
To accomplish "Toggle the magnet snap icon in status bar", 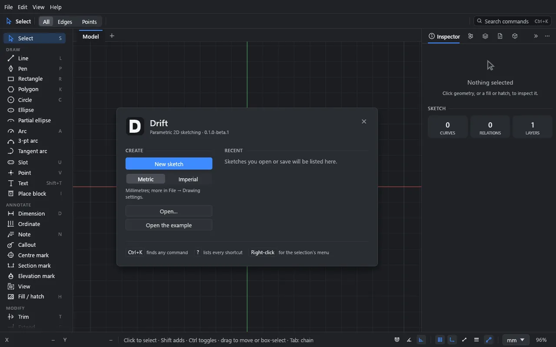I will point(397,340).
